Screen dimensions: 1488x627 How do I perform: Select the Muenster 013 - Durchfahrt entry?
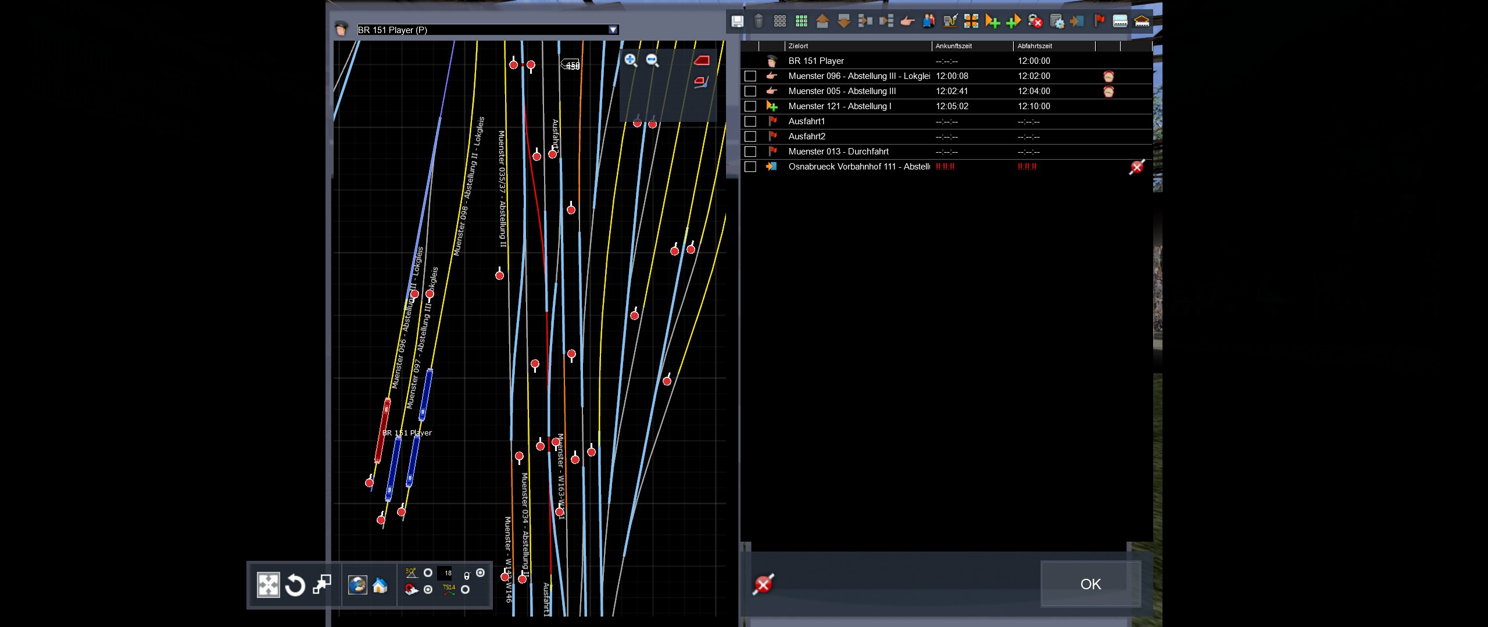pyautogui.click(x=838, y=152)
